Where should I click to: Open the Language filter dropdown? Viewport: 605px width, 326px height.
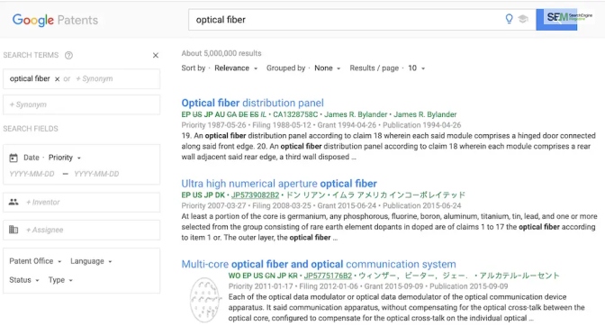(x=91, y=261)
